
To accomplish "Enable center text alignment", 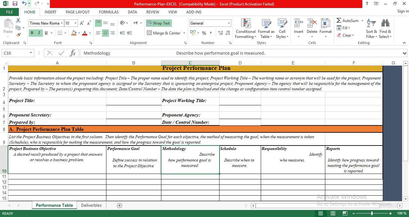I will point(105,33).
